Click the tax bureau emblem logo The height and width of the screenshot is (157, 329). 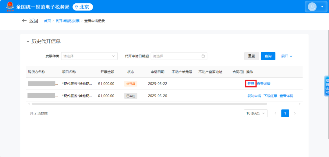(x=10, y=6)
